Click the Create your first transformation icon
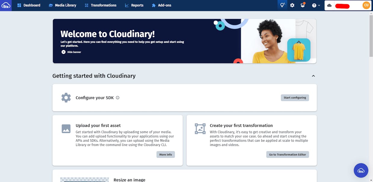This screenshot has width=373, height=182. 200,128
